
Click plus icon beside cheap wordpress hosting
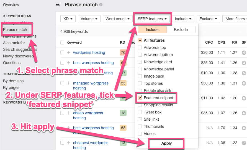tap(69, 113)
